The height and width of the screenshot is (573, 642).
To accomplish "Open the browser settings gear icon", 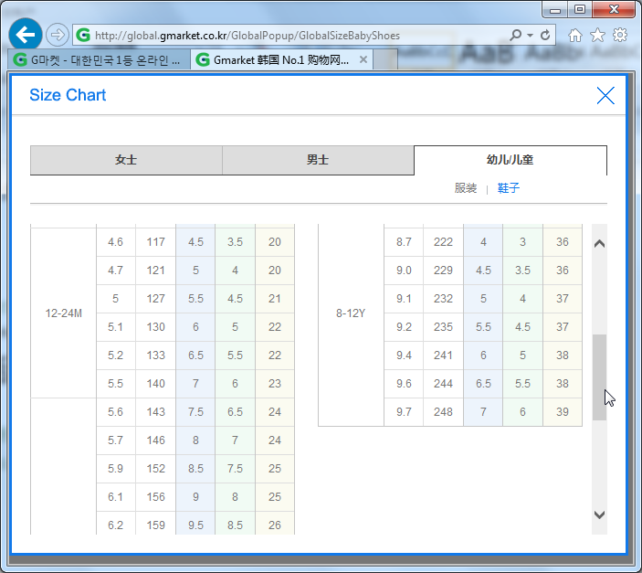I will pyautogui.click(x=620, y=35).
